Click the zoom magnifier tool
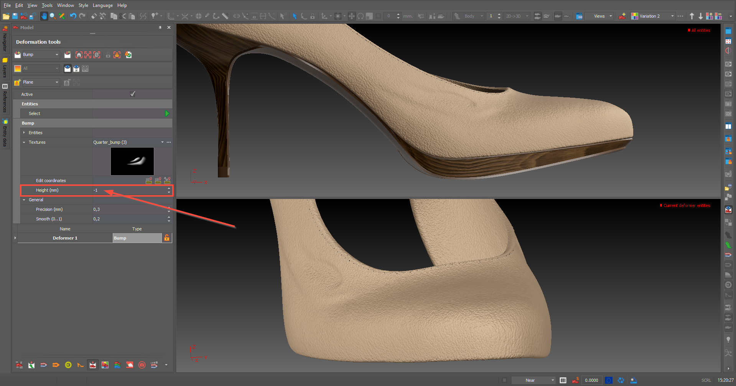 click(53, 16)
